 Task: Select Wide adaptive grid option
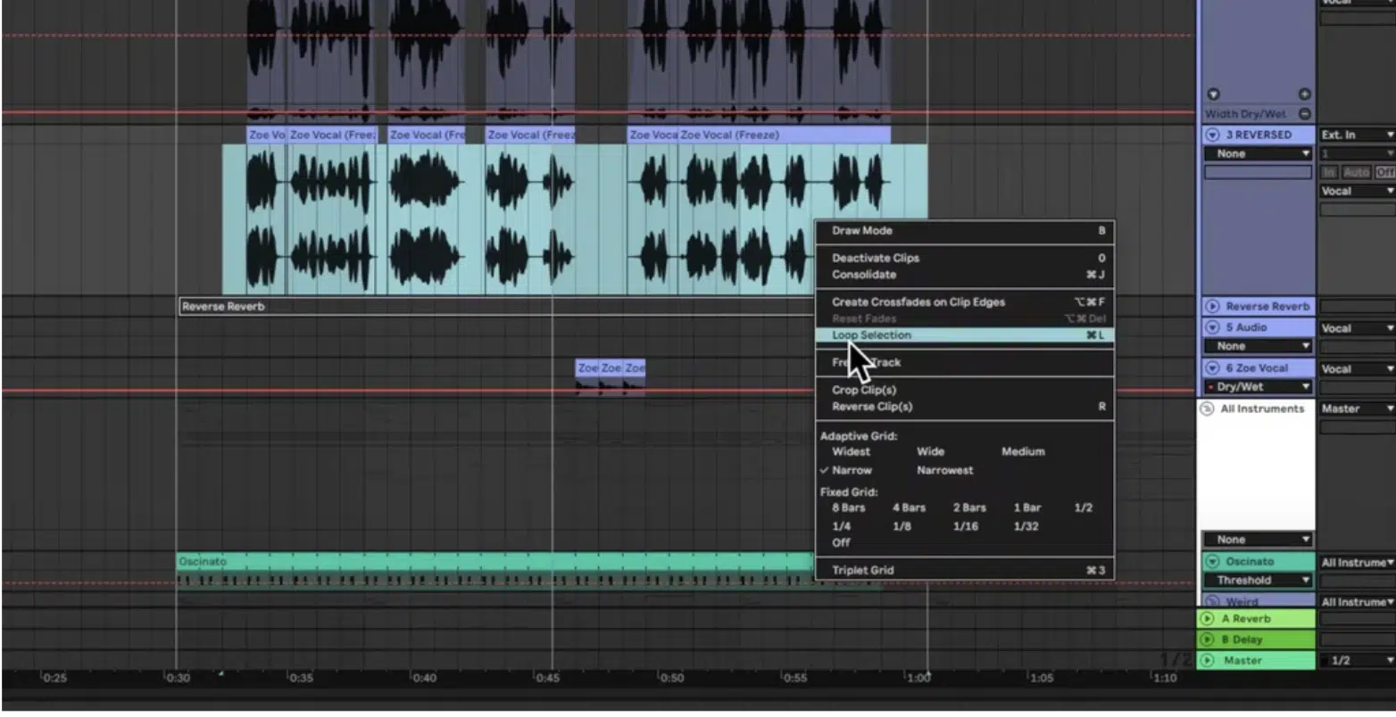click(930, 451)
